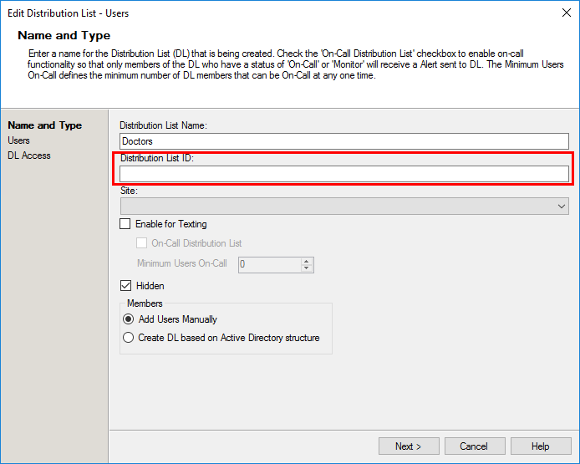Tick the On-Call Distribution List checkbox

[141, 243]
